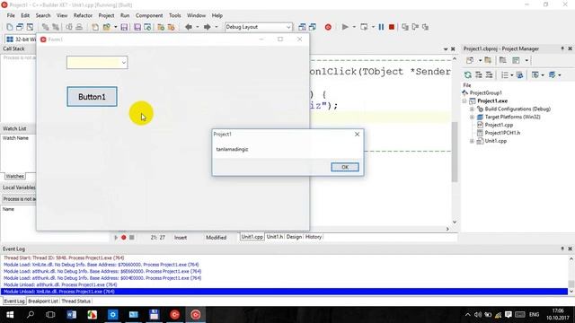Open the File menu
Viewport: 575px width, 323px height.
(11, 15)
